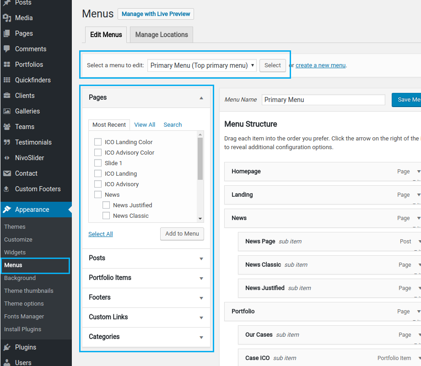Enable the News Justified checkbox

[106, 205]
